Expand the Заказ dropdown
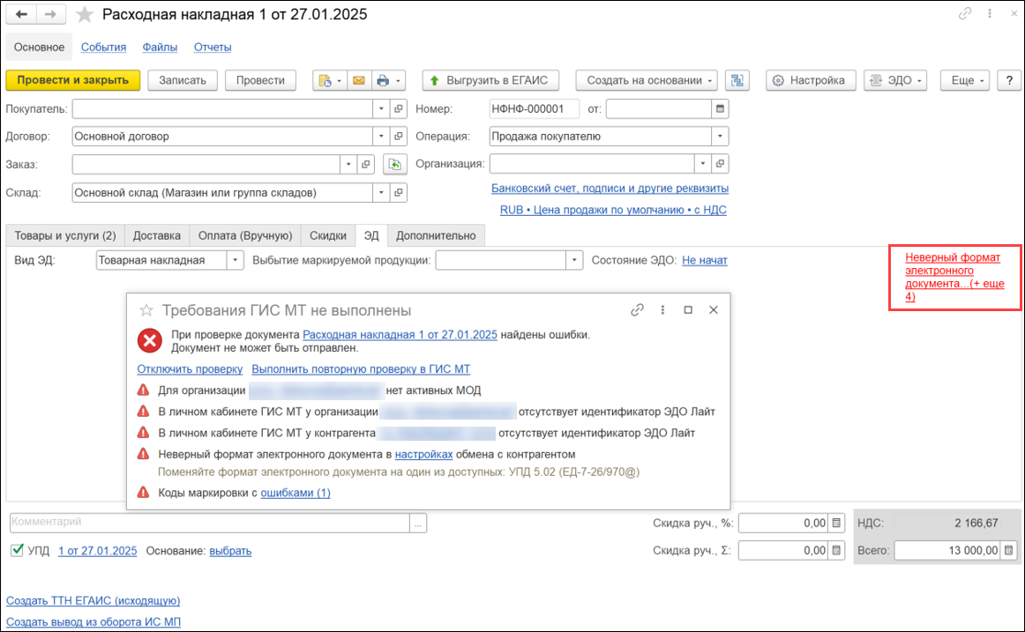The height and width of the screenshot is (632, 1025). click(348, 165)
